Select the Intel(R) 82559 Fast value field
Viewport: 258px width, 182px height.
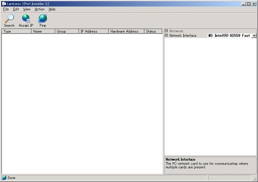(230, 36)
